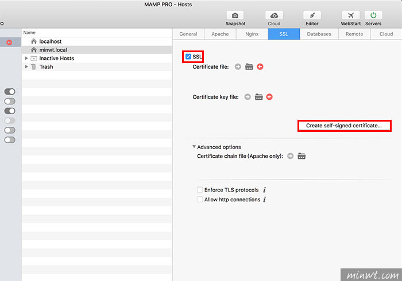Browse folder for Certificate chain file
Viewport: 402px width, 281px height.
(301, 156)
